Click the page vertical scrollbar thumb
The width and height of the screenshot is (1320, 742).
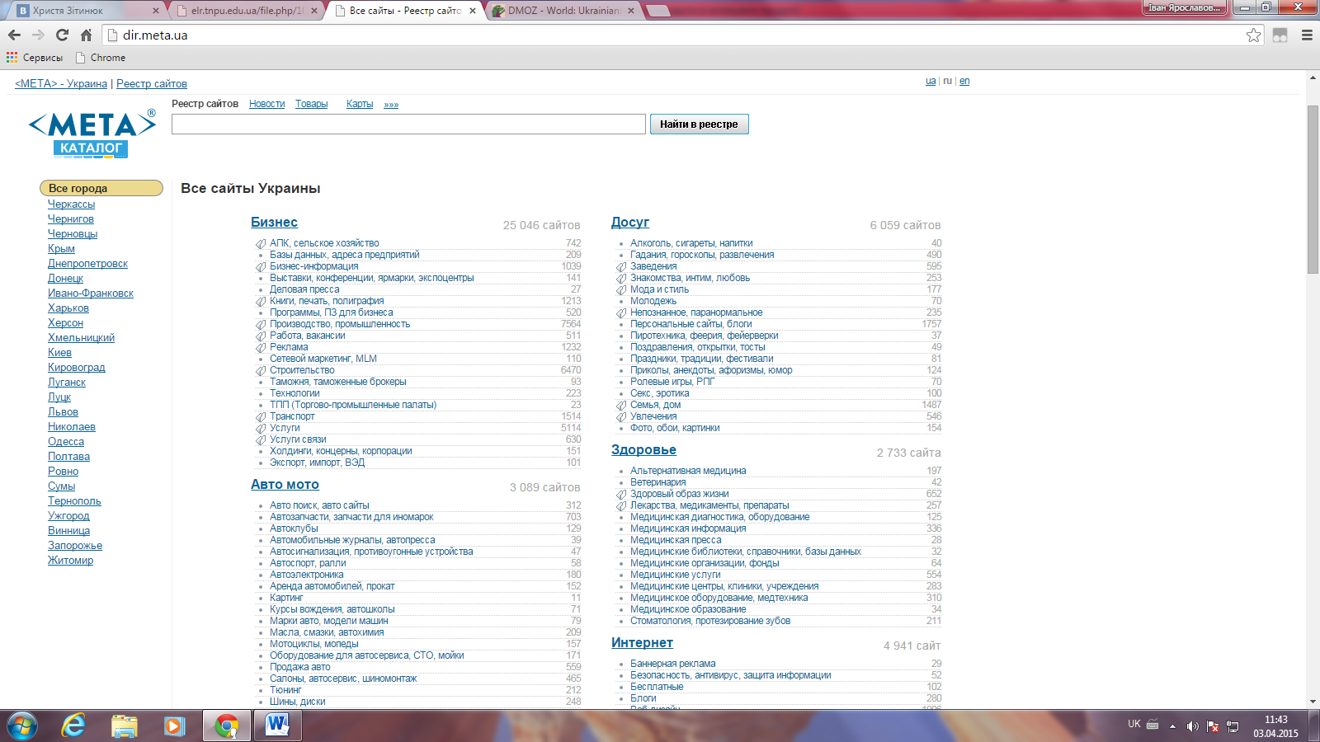tap(1313, 190)
